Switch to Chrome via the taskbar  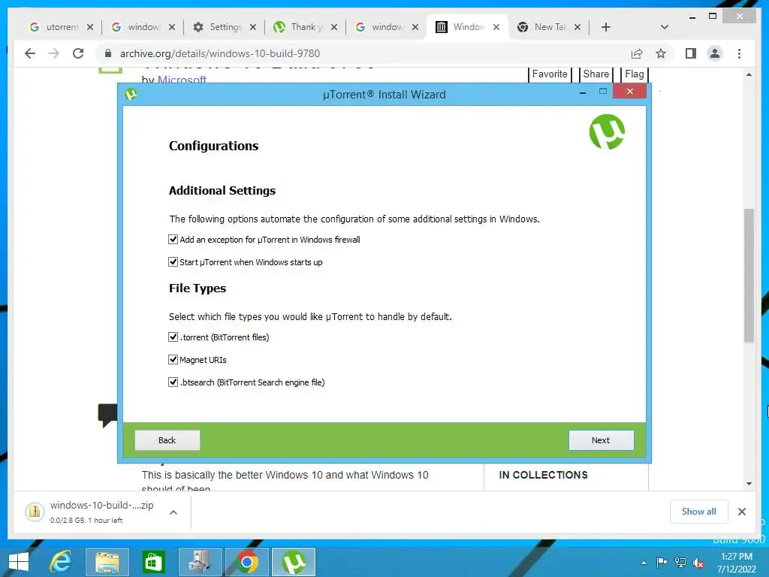pyautogui.click(x=246, y=562)
